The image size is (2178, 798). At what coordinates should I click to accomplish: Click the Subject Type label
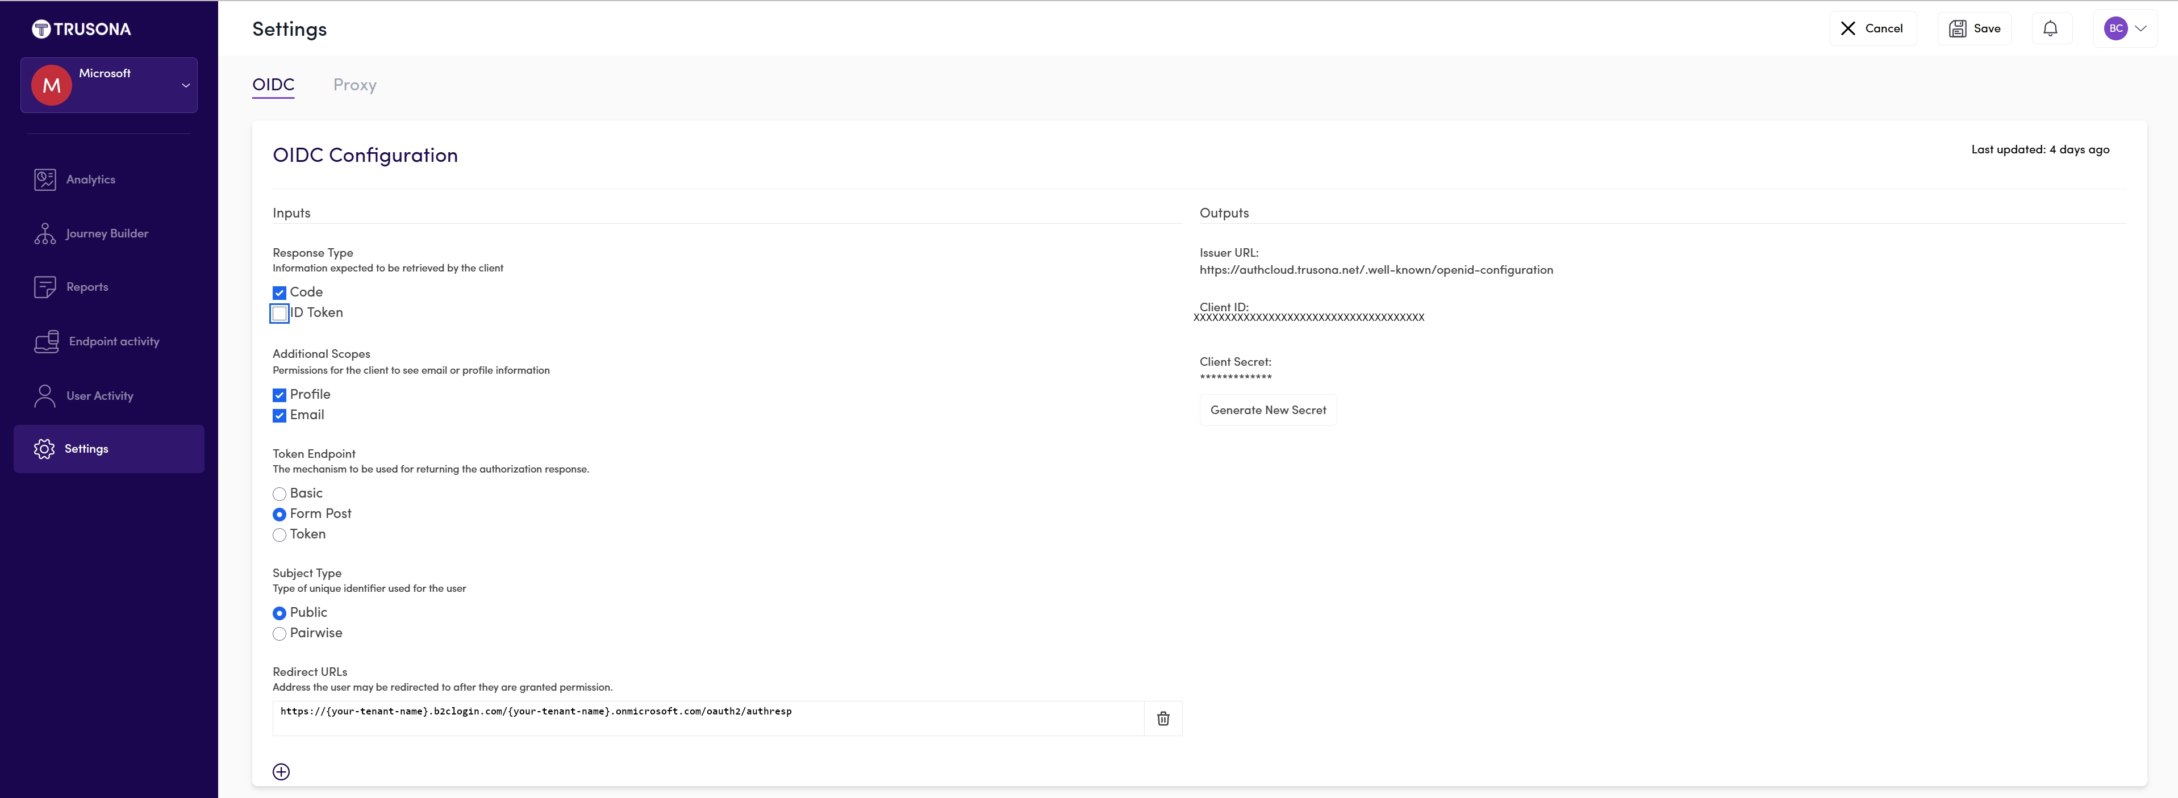(x=307, y=573)
